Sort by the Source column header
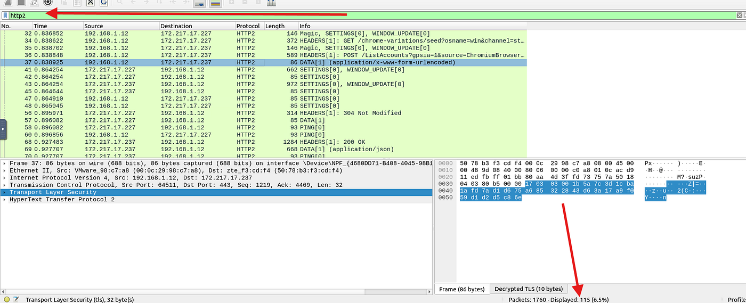Screen dimensions: 746x303 pos(121,26)
